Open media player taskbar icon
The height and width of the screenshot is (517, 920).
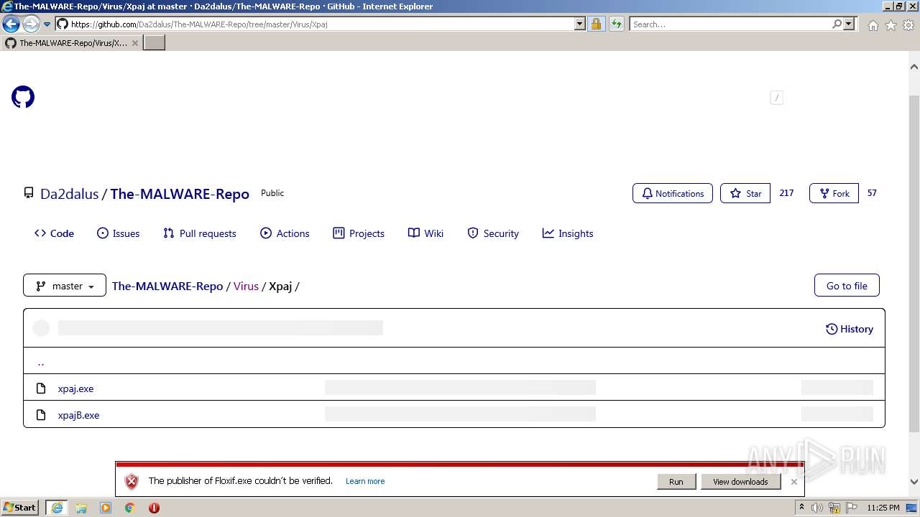tap(106, 508)
